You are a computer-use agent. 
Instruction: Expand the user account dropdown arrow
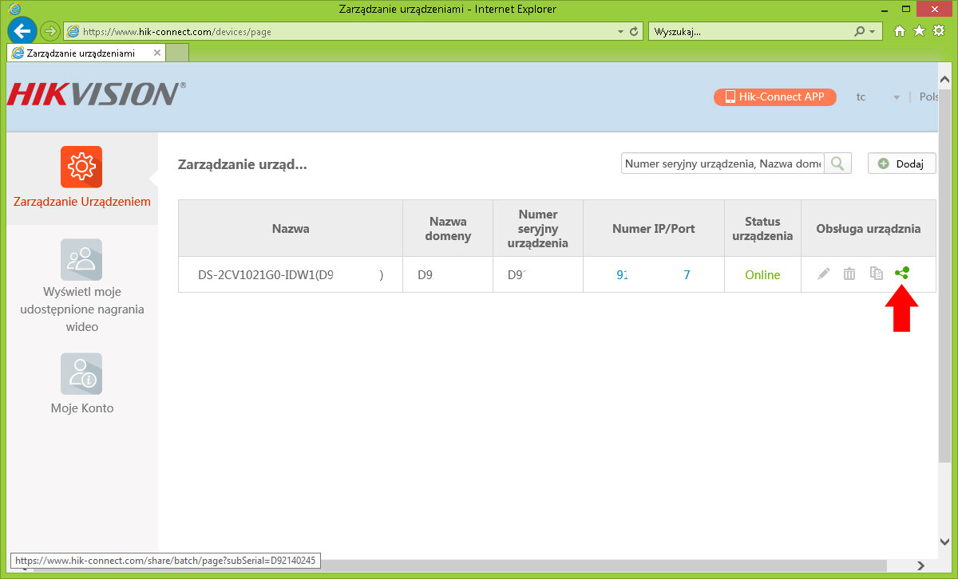point(897,97)
